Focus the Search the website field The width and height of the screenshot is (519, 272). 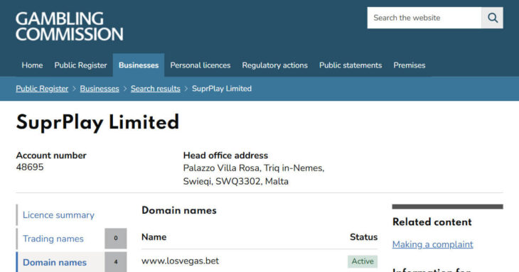424,18
